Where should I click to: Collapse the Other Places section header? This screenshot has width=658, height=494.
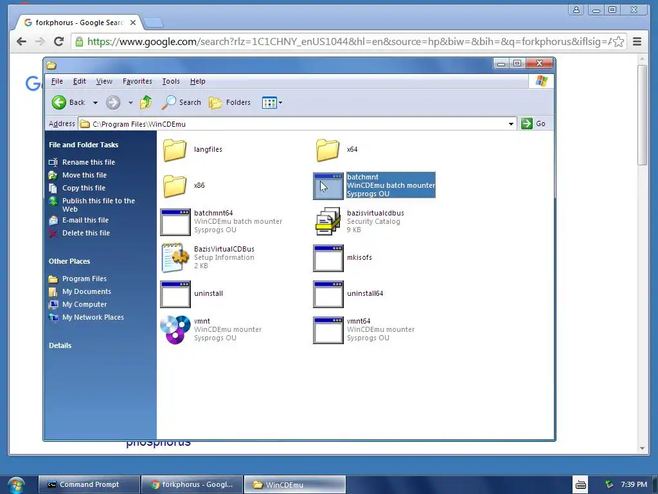69,261
